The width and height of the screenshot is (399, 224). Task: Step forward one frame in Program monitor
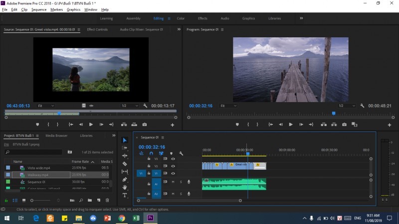(x=301, y=124)
